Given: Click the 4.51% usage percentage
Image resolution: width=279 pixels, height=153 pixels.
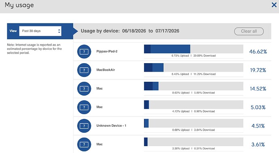Looking at the screenshot, I should click(258, 126).
